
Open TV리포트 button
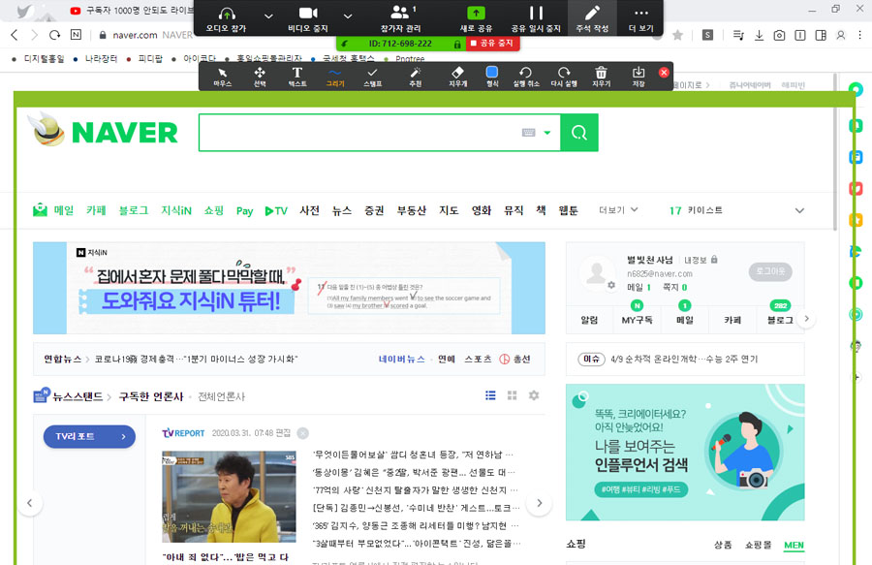click(x=89, y=436)
